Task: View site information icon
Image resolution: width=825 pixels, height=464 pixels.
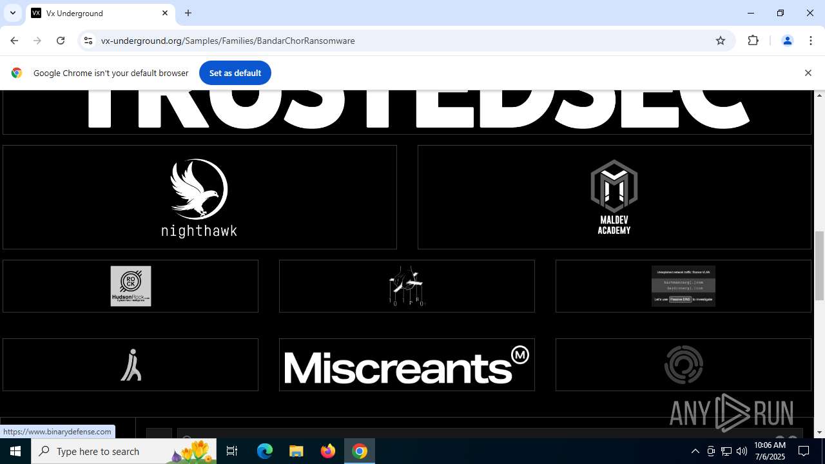Action: [88, 41]
